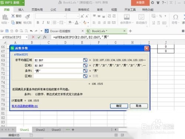
Task: Click the Print icon in quick toolbar
Action: 17,31
